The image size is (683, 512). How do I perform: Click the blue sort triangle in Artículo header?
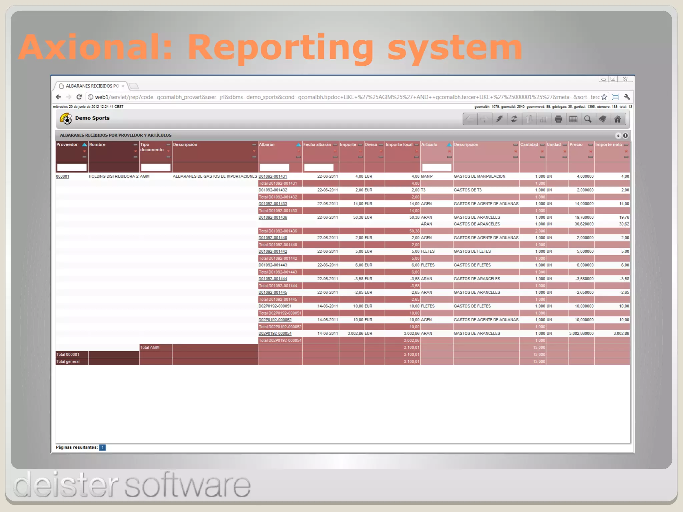click(449, 145)
